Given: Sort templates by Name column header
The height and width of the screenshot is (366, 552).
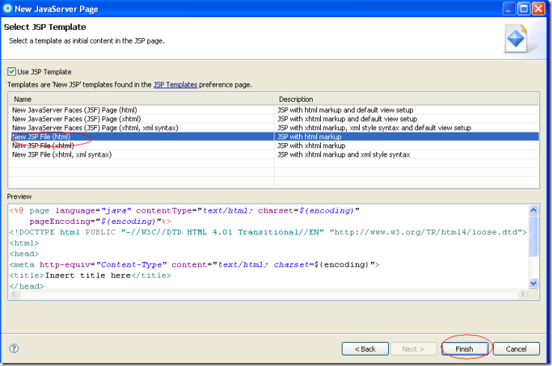Looking at the screenshot, I should pyautogui.click(x=141, y=99).
